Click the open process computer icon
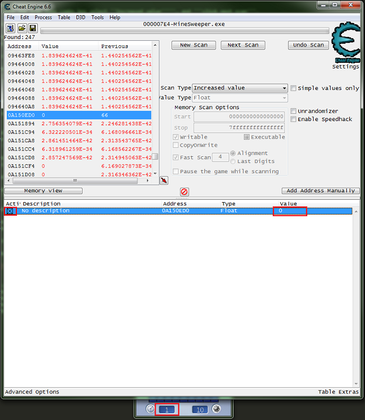Viewport: 365px width, 420px height. tap(11, 28)
